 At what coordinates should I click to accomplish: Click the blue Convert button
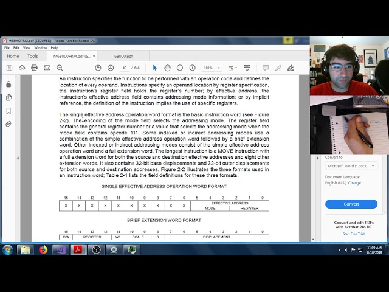pyautogui.click(x=351, y=204)
